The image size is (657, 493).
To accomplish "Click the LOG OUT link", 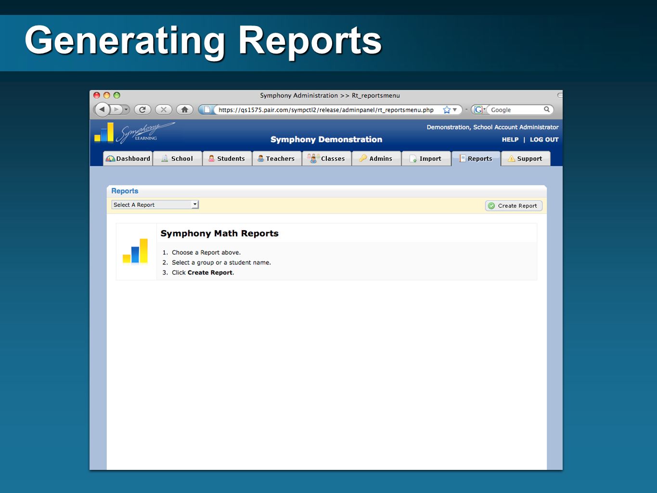I will (x=544, y=140).
